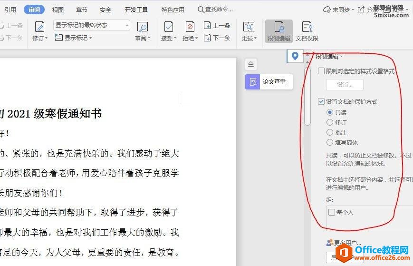Click the 设置... button
The height and width of the screenshot is (266, 413).
coord(345,85)
